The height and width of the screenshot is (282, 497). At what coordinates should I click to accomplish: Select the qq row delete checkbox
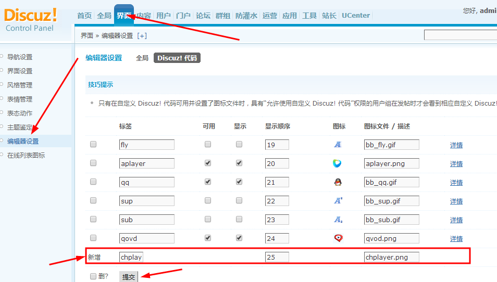coord(93,182)
